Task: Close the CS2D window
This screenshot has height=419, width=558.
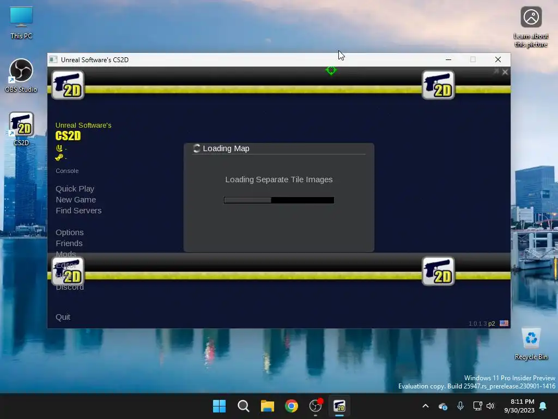Action: [x=498, y=59]
